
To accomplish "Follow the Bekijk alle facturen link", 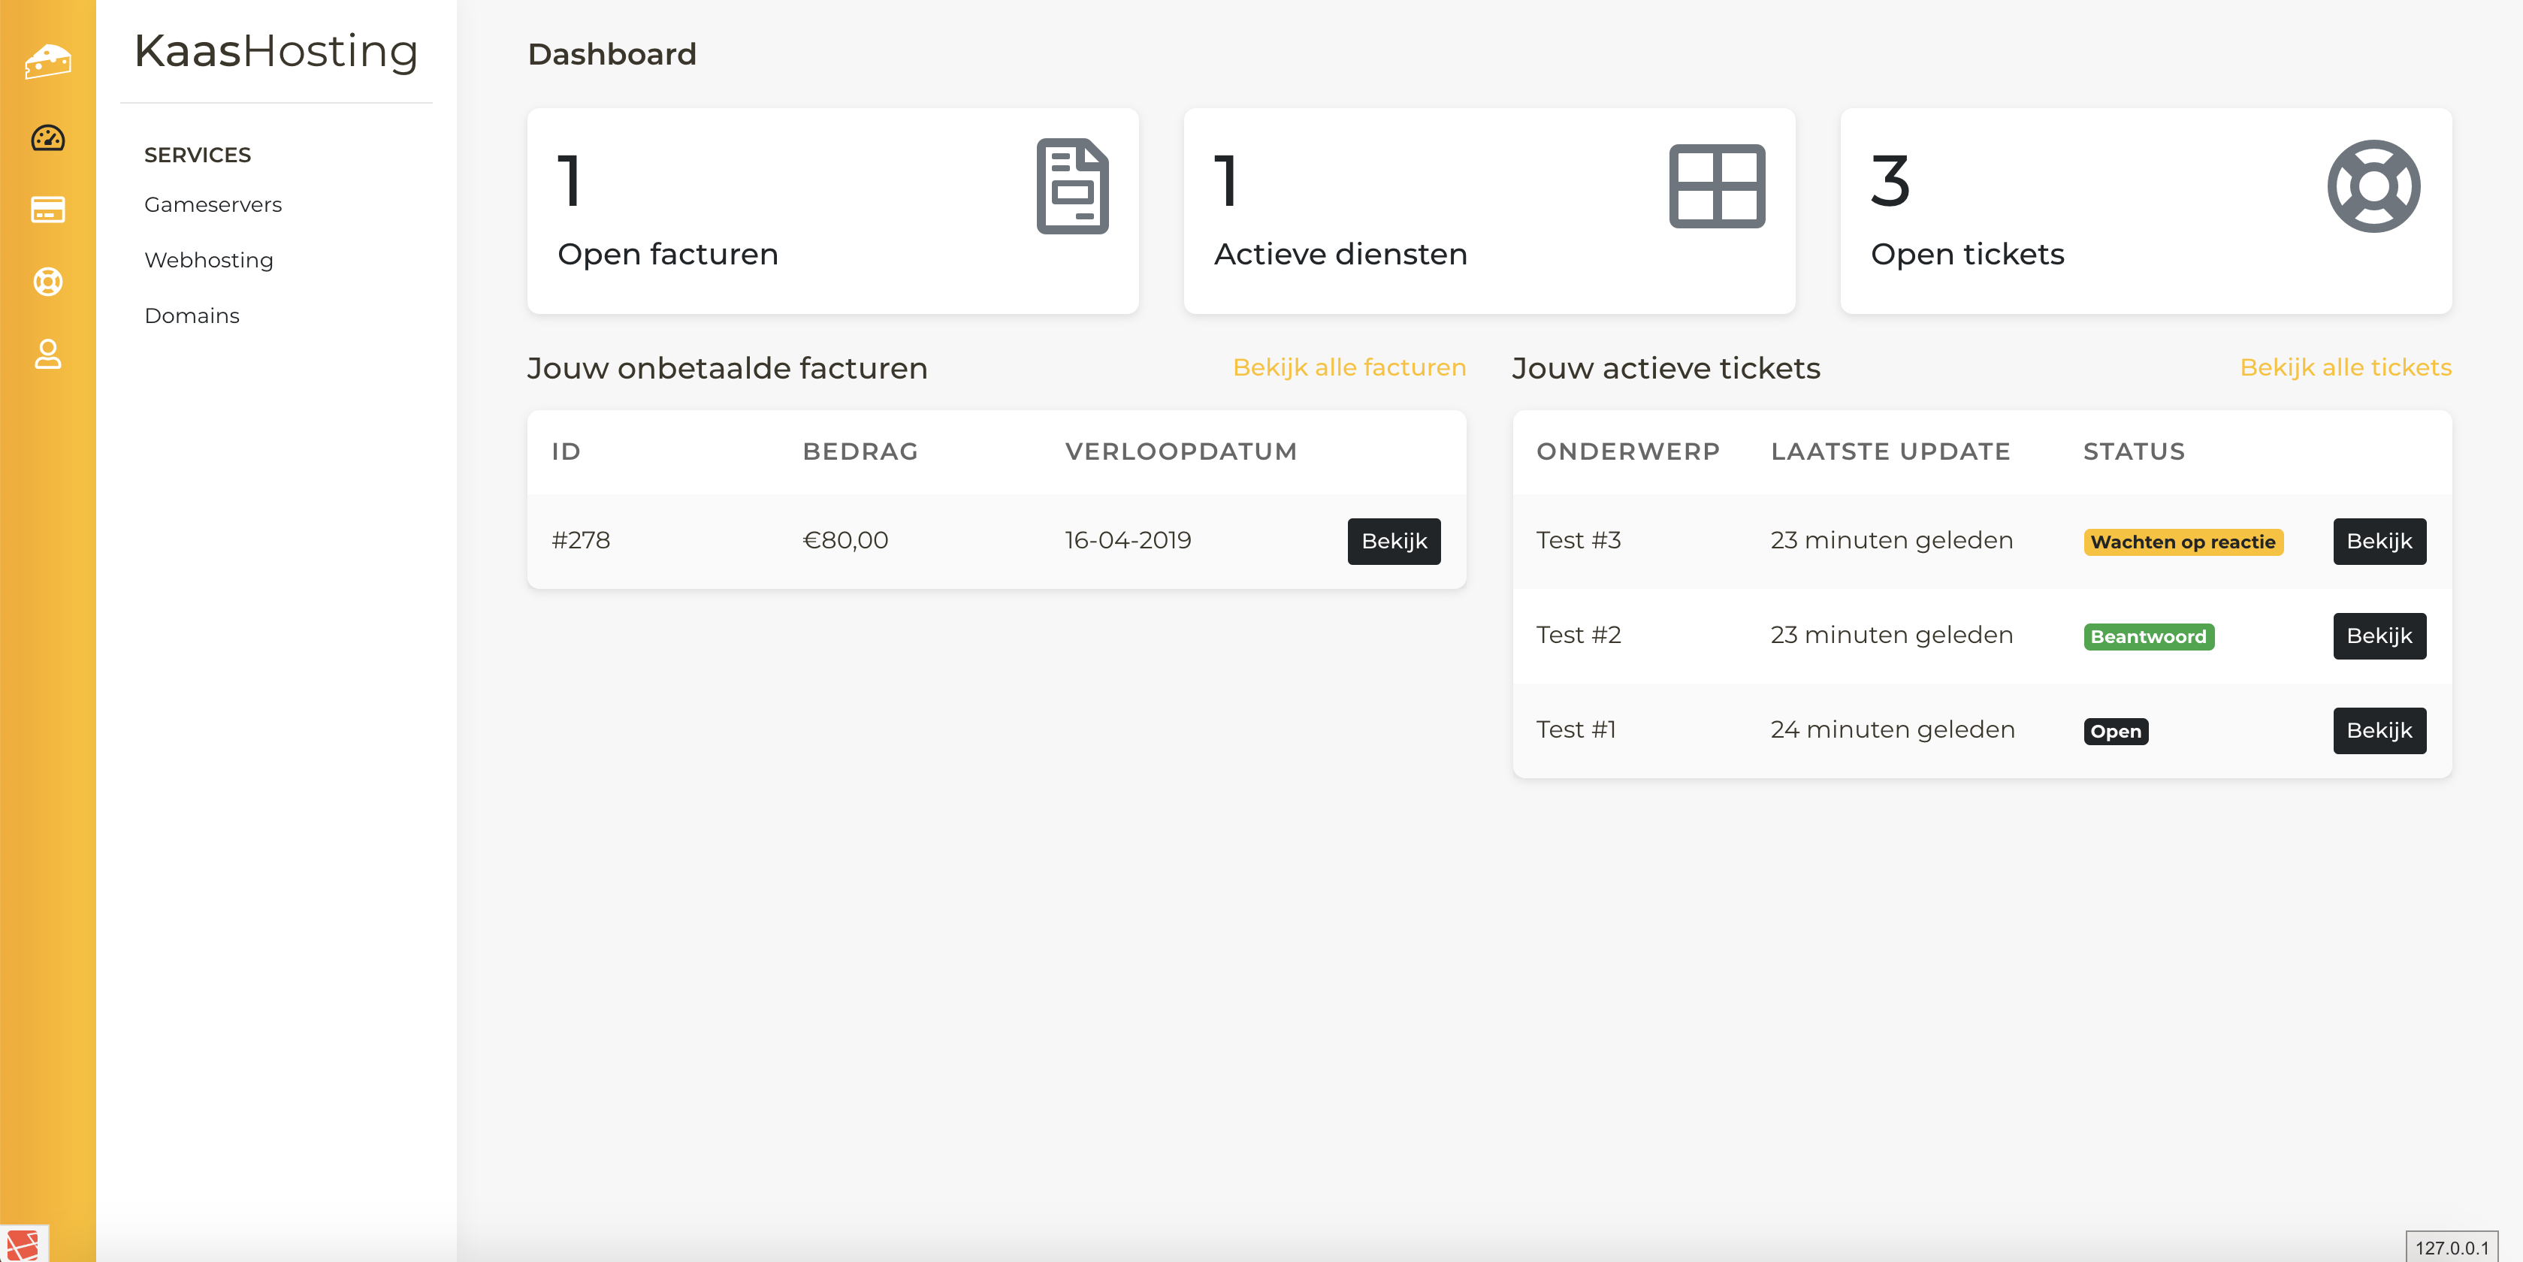I will (1349, 367).
